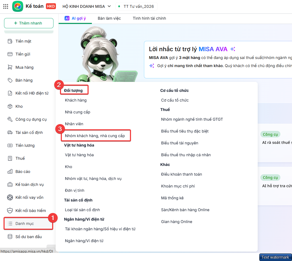Switch to the AI gợi ý tab
The image size is (292, 261).
click(75, 18)
